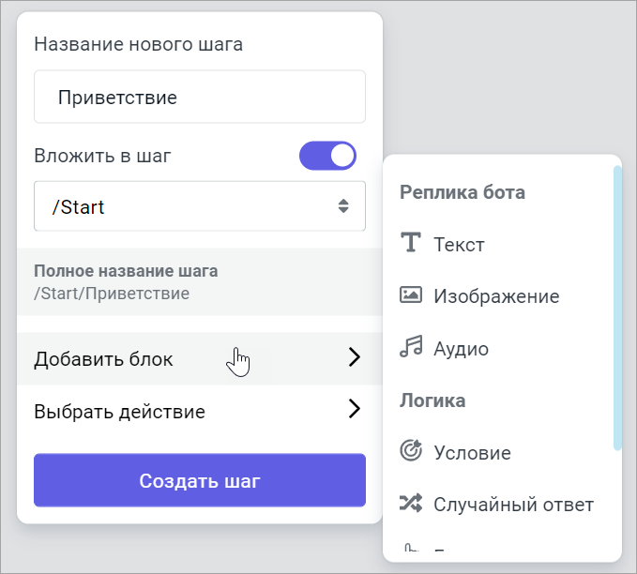Screen dimensions: 637x574
Task: Toggle the "Вложить в шаг" switch
Action: [327, 156]
